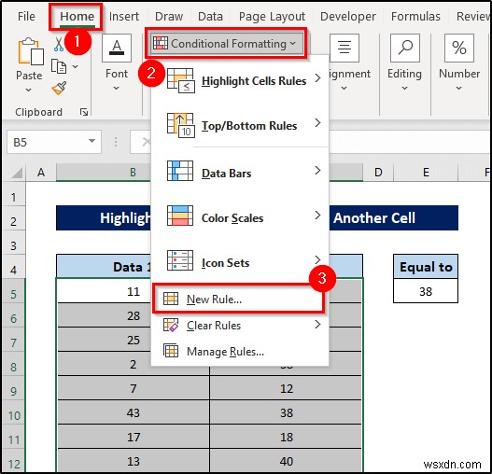Switch to the Developer tab
This screenshot has height=474, width=492.
tap(347, 16)
